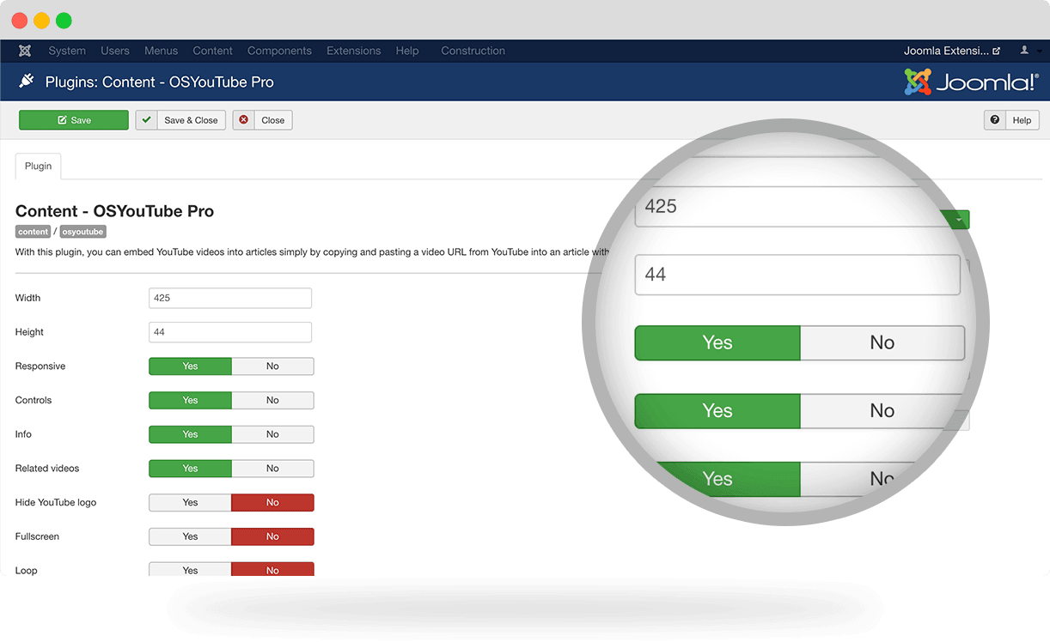
Task: Open the Users menu
Action: [x=115, y=51]
